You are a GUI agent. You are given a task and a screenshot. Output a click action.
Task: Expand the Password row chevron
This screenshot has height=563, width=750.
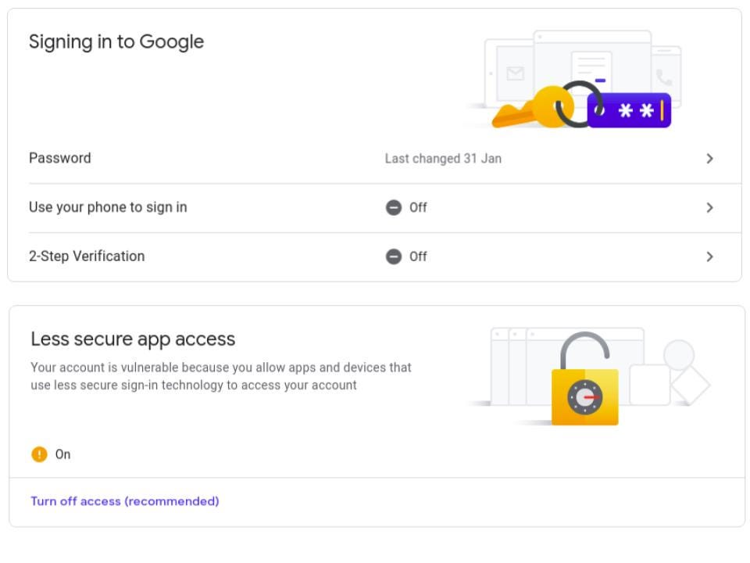(710, 159)
